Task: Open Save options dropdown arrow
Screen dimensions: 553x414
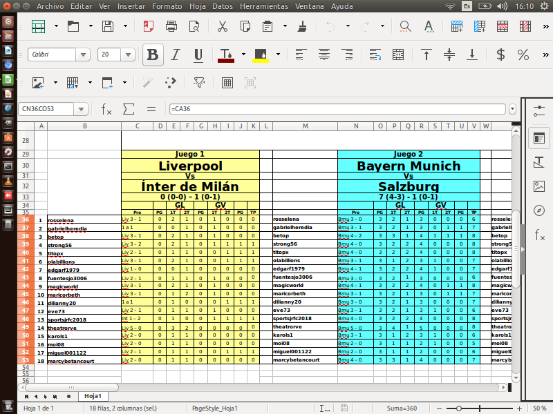Action: pyautogui.click(x=125, y=26)
